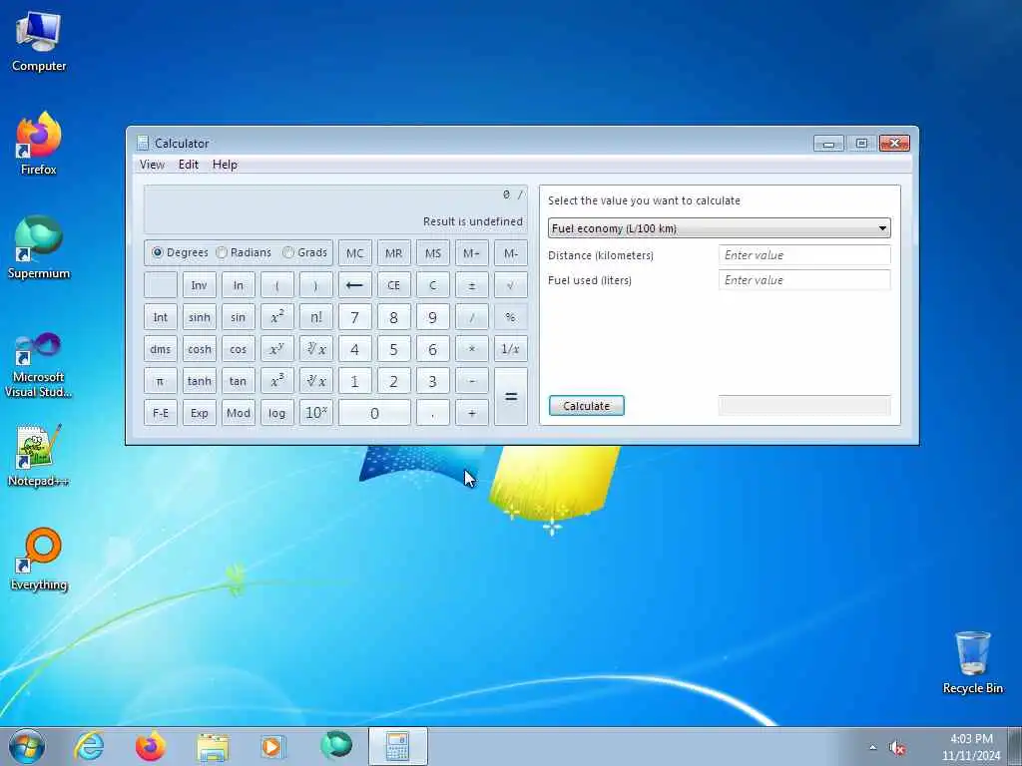The width and height of the screenshot is (1022, 766).
Task: Open Supermium from the taskbar
Action: click(x=336, y=746)
